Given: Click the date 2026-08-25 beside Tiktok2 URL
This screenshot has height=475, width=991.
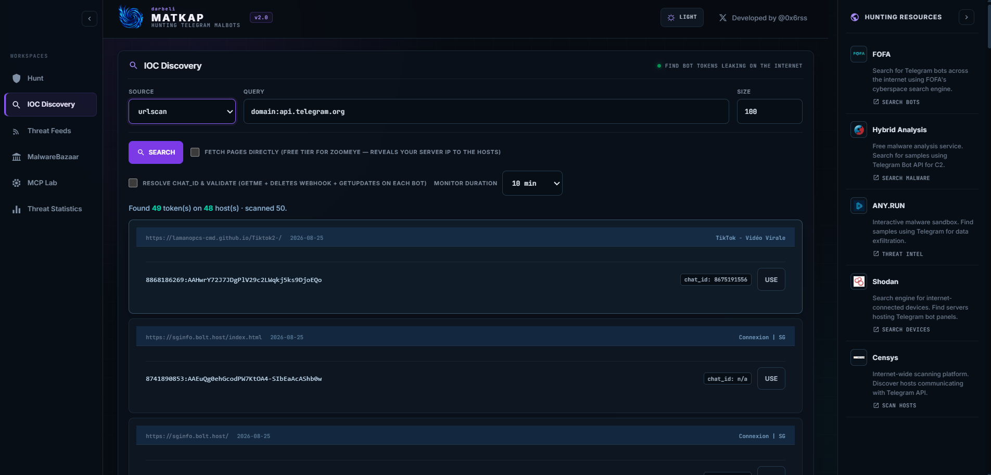Looking at the screenshot, I should click(x=307, y=238).
